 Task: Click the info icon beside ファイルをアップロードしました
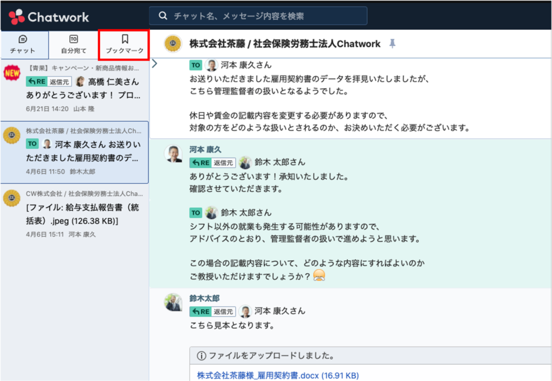pos(202,356)
